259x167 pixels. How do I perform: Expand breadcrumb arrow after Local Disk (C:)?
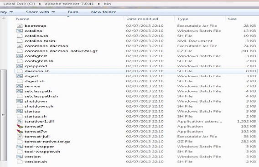[40, 4]
